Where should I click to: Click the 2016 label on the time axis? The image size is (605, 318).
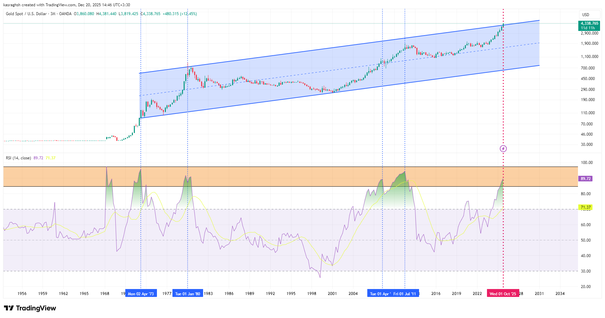click(x=436, y=294)
